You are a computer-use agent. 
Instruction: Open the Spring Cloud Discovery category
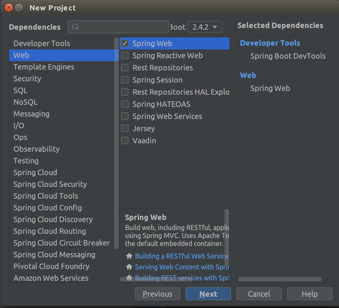coord(53,219)
